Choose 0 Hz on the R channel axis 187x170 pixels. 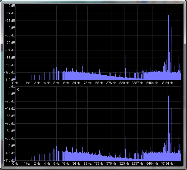click(15, 163)
